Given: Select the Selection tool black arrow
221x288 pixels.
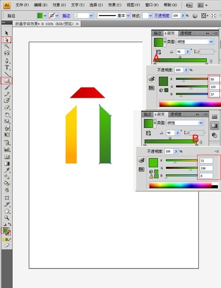Looking at the screenshot, I should pos(7,33).
